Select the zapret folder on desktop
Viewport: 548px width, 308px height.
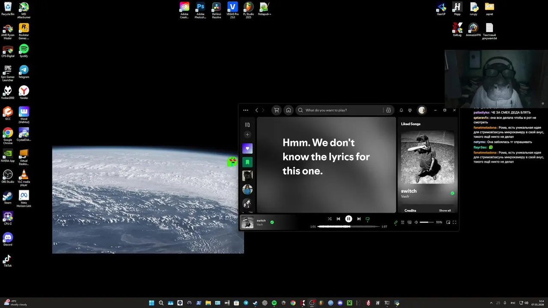click(489, 9)
